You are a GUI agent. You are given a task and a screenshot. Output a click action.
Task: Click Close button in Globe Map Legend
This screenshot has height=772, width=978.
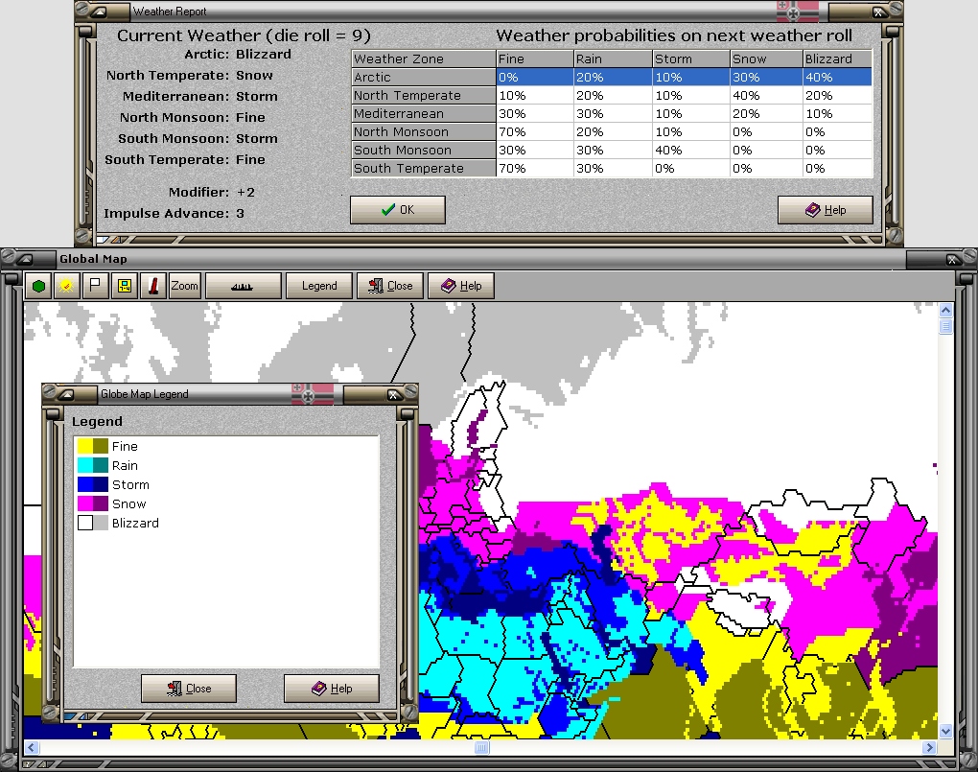pyautogui.click(x=189, y=689)
